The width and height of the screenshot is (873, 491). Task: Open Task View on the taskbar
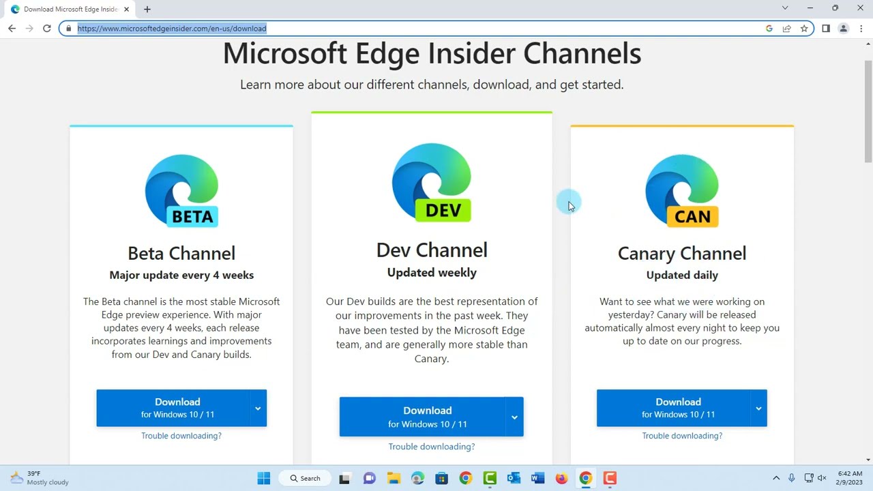tap(344, 478)
